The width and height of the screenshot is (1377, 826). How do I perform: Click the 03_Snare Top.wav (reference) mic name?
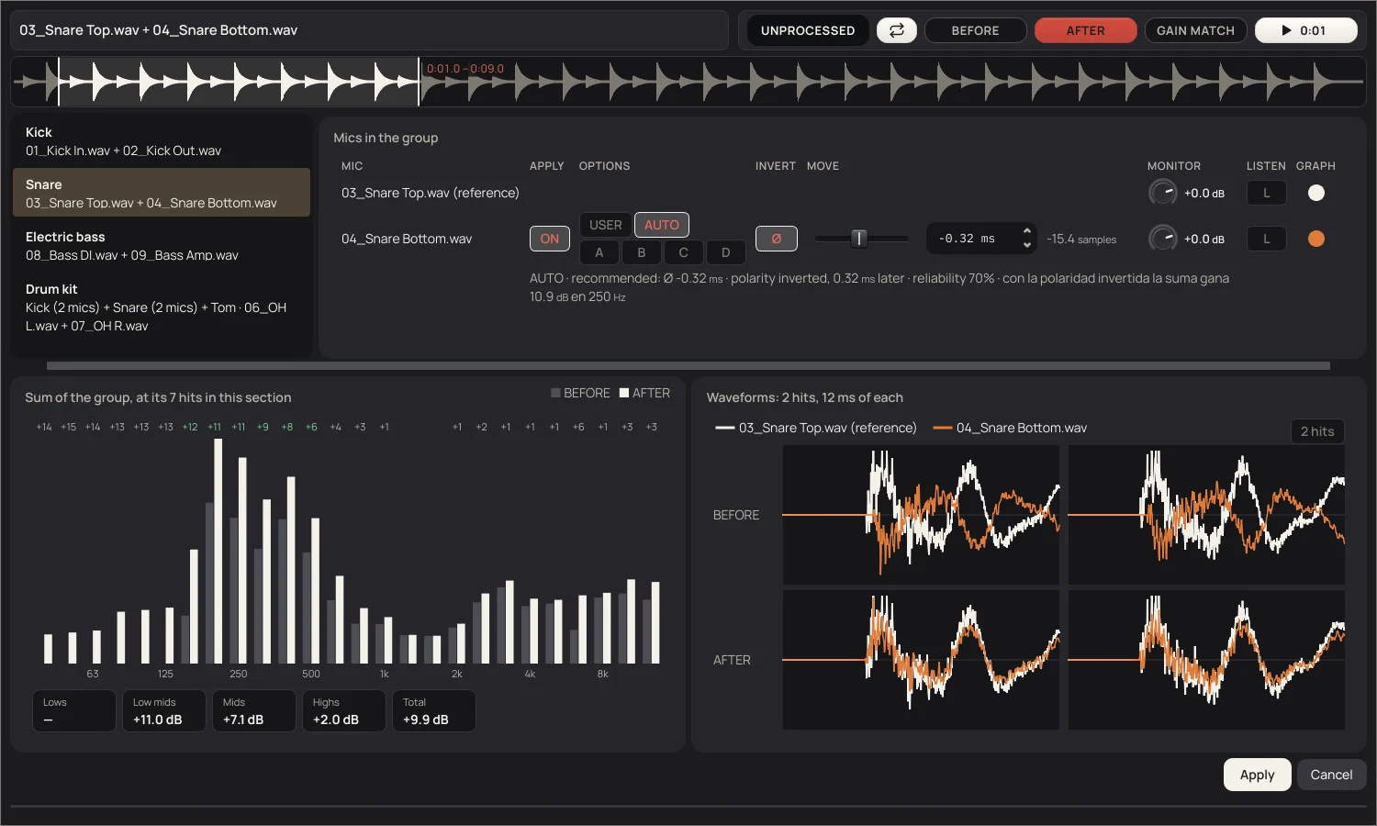[x=431, y=193]
